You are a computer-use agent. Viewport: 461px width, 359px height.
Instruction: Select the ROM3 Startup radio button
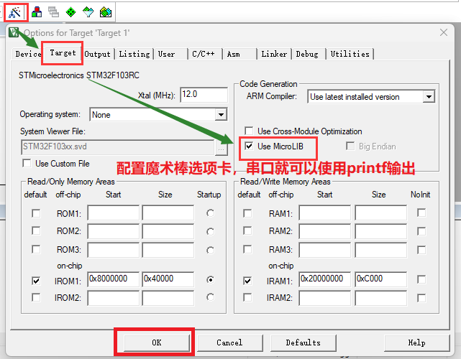coord(210,251)
